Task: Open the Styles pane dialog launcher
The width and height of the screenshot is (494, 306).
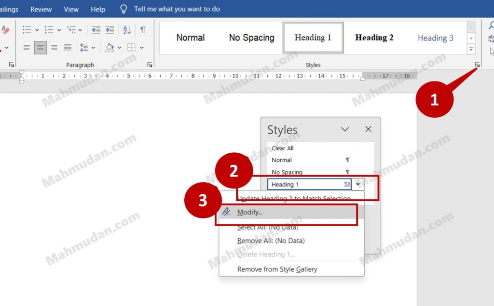Action: (x=477, y=65)
